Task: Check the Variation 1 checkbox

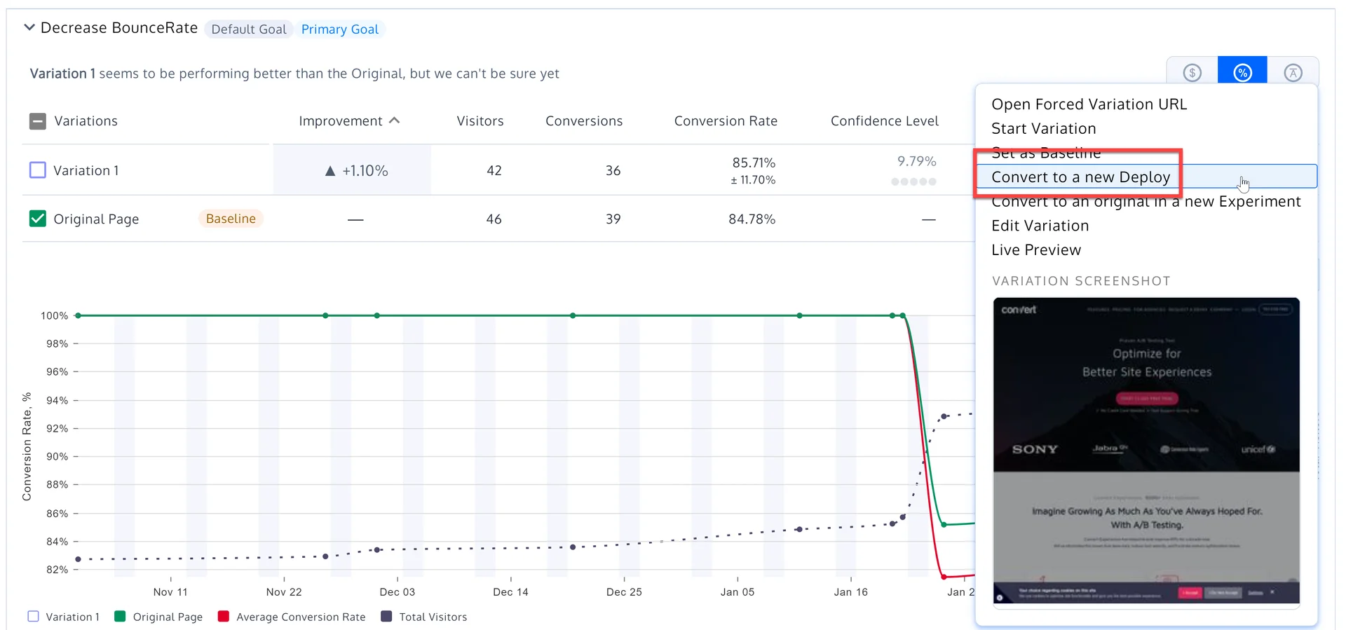Action: [x=38, y=170]
